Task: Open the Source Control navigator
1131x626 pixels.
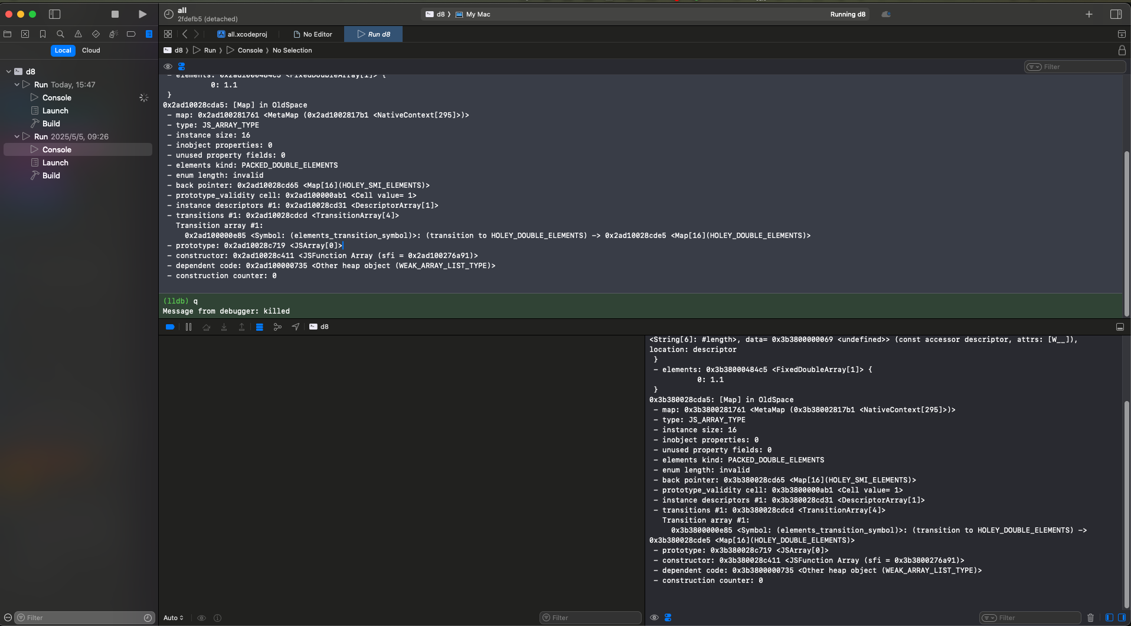Action: tap(25, 34)
